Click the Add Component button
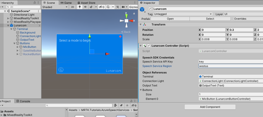Viewport: 263px width, 117px height. (x=210, y=107)
